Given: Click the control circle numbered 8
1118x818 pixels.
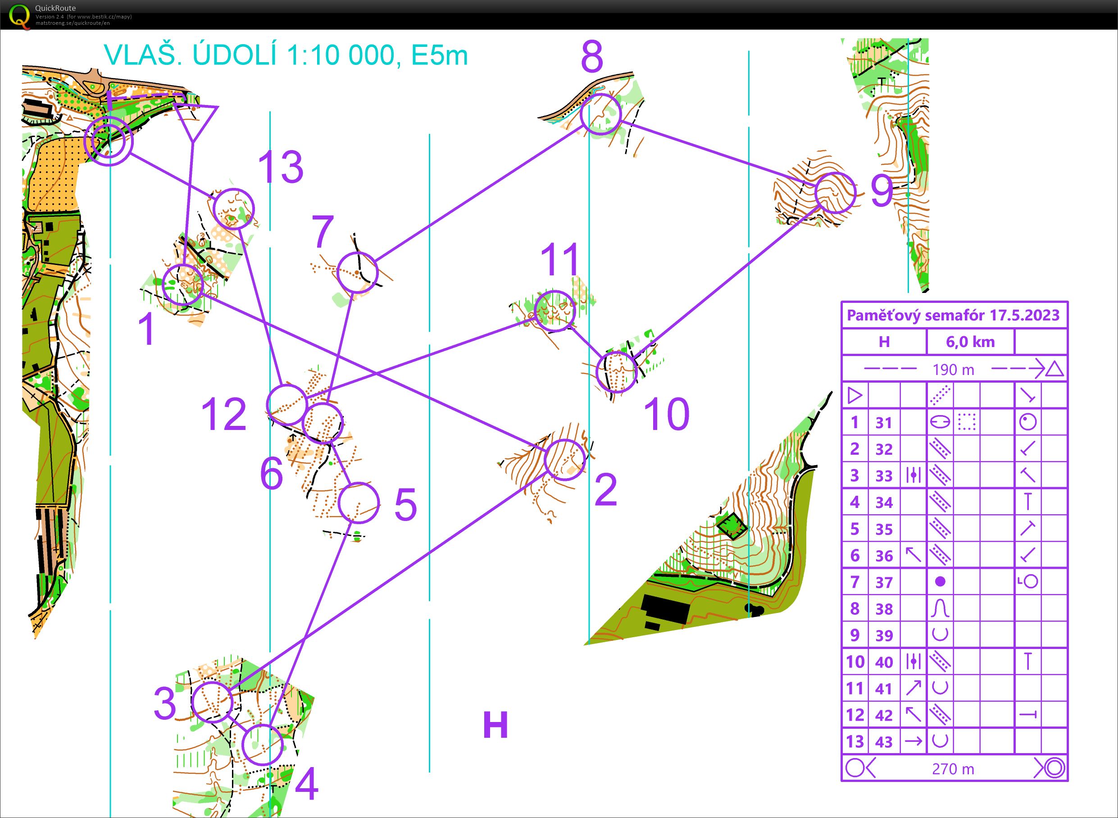Looking at the screenshot, I should [600, 114].
